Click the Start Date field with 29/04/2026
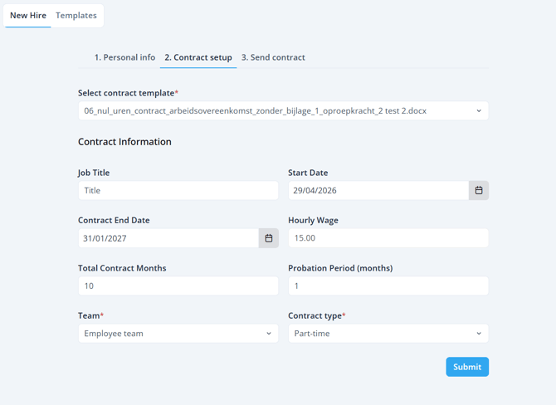Image resolution: width=556 pixels, height=405 pixels. point(378,190)
